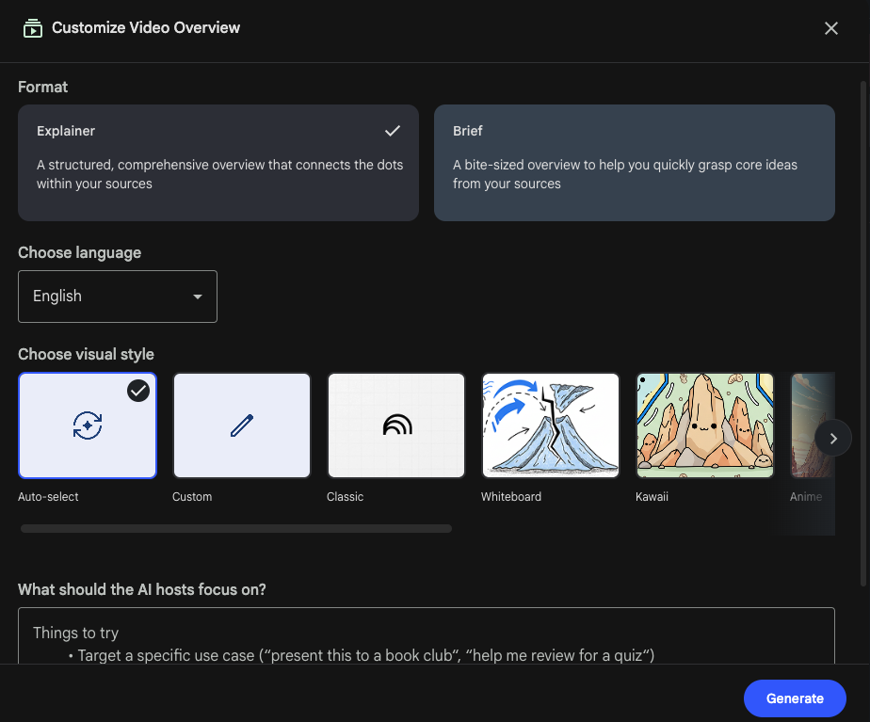This screenshot has height=722, width=870.
Task: Pick the Classic arc style icon
Action: tap(396, 425)
